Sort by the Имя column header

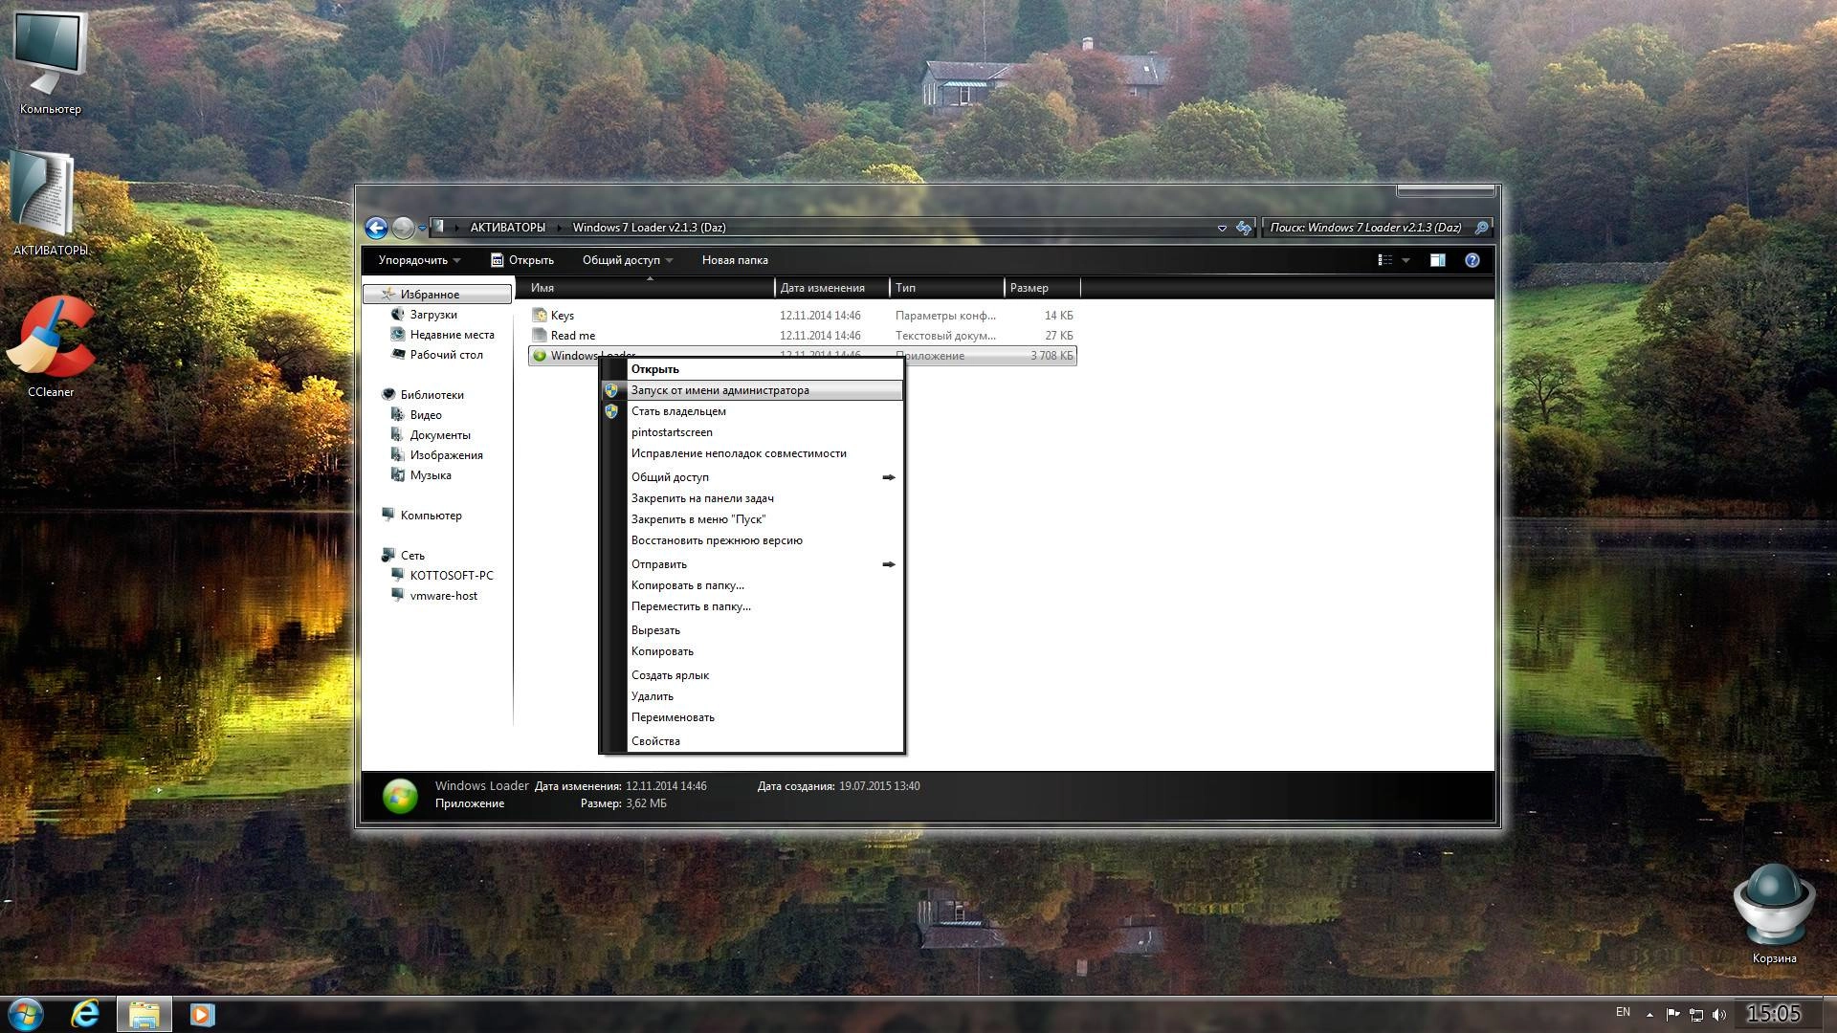tap(644, 288)
